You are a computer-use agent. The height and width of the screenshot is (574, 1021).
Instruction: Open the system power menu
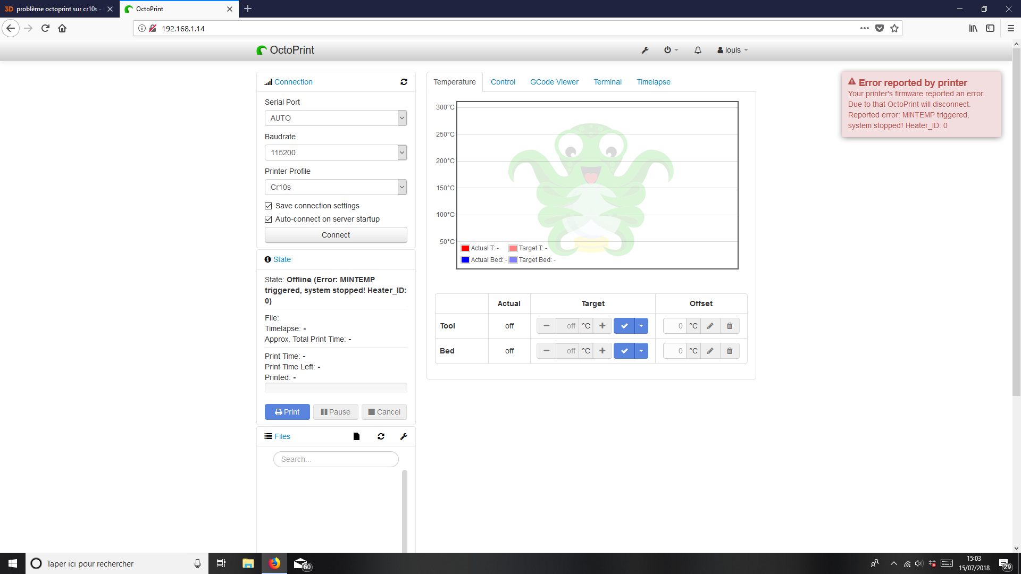(x=671, y=50)
